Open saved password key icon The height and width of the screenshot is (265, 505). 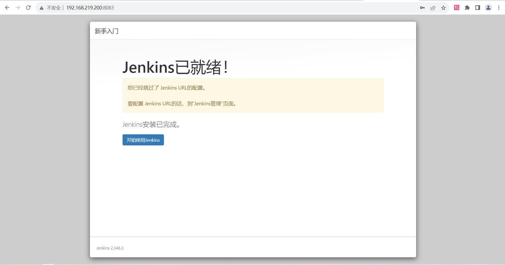pyautogui.click(x=422, y=8)
